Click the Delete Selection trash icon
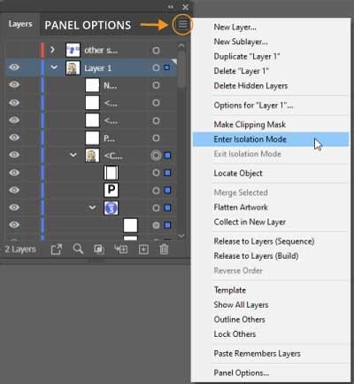Screen dimensions: 354x384 165,249
